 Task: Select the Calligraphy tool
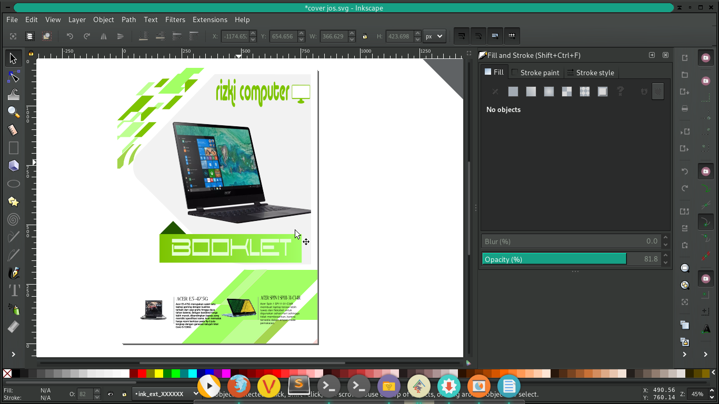click(x=14, y=273)
